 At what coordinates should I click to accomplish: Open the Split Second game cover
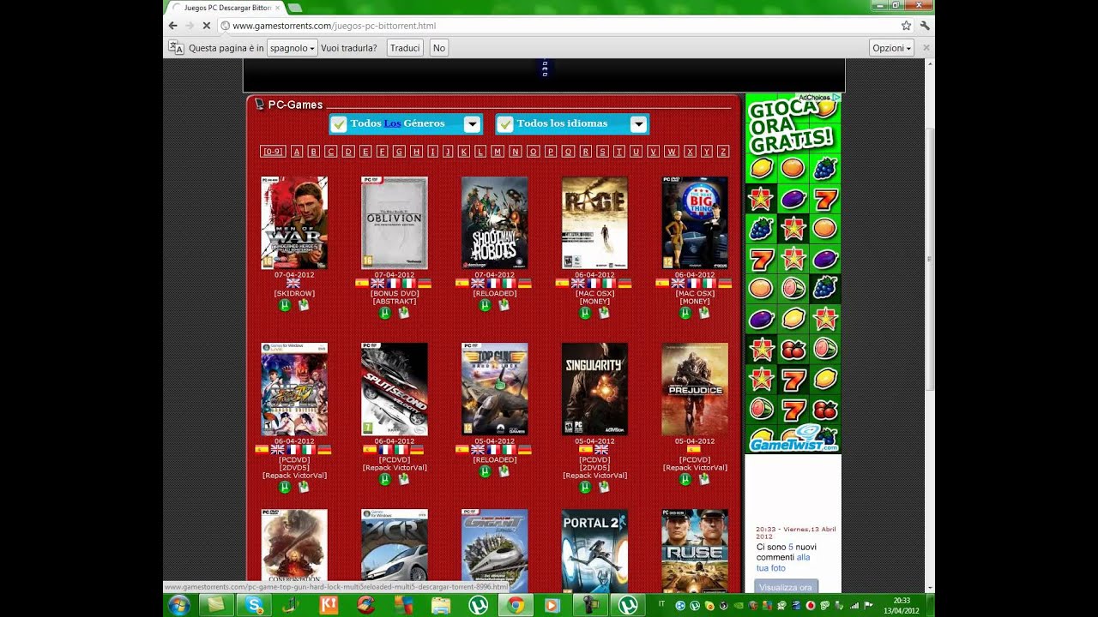click(395, 389)
